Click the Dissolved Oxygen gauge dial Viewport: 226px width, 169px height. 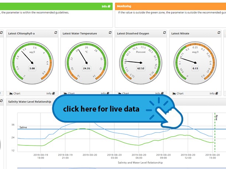pyautogui.click(x=141, y=63)
